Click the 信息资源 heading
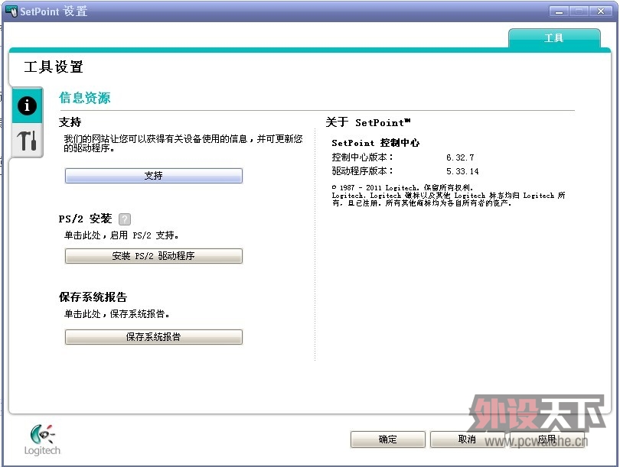The height and width of the screenshot is (467, 620). 85,98
